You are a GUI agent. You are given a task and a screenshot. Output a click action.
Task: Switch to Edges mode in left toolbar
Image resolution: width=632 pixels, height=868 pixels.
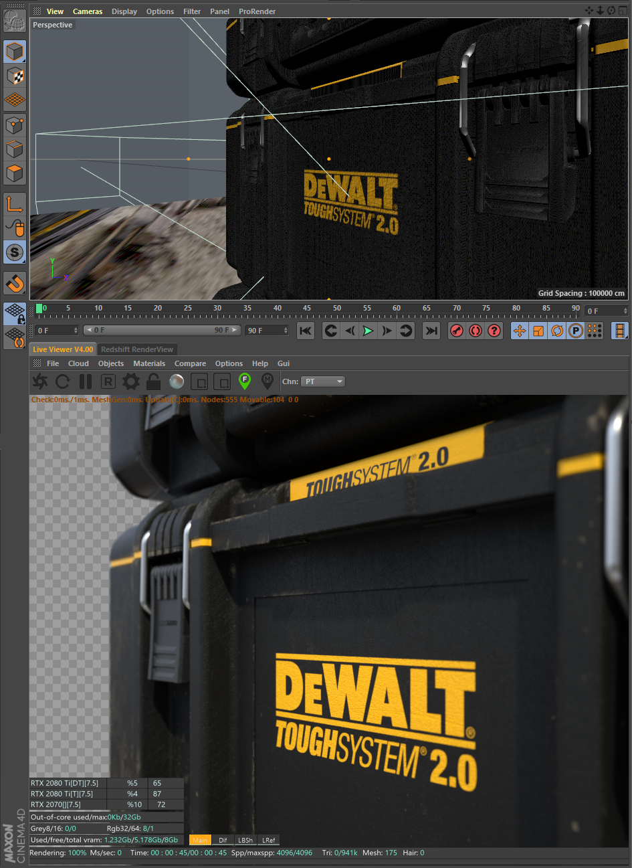pyautogui.click(x=15, y=149)
